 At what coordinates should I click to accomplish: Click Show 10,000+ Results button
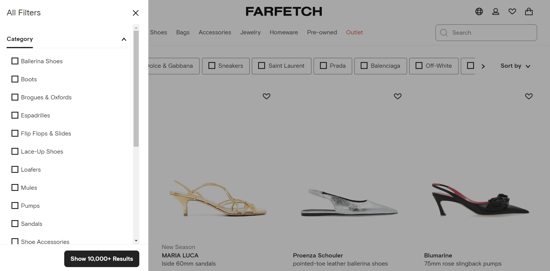pos(102,259)
